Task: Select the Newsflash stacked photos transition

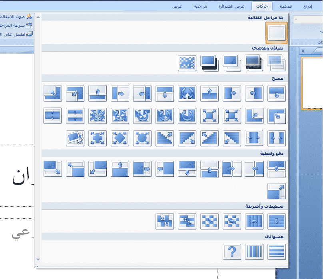Action: (x=75, y=138)
